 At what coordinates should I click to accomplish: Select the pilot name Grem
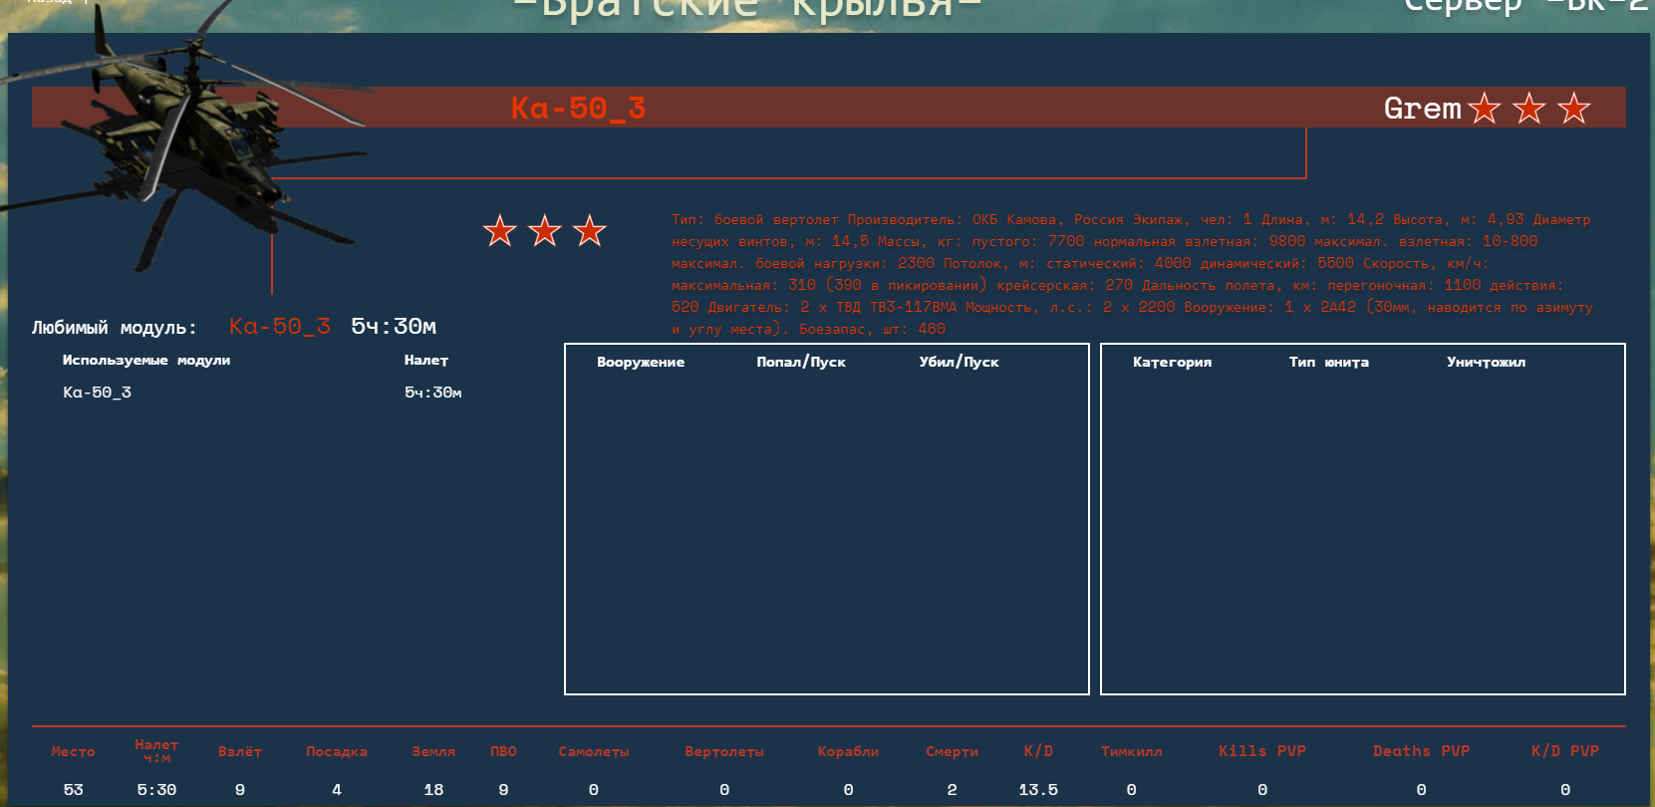click(x=1422, y=108)
